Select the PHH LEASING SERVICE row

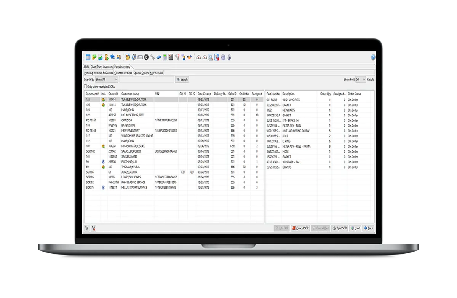point(174,182)
